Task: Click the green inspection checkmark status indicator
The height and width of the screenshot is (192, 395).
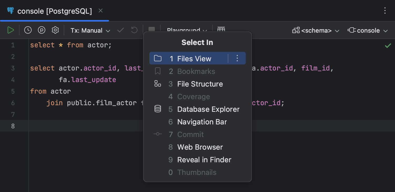Action: pyautogui.click(x=388, y=45)
